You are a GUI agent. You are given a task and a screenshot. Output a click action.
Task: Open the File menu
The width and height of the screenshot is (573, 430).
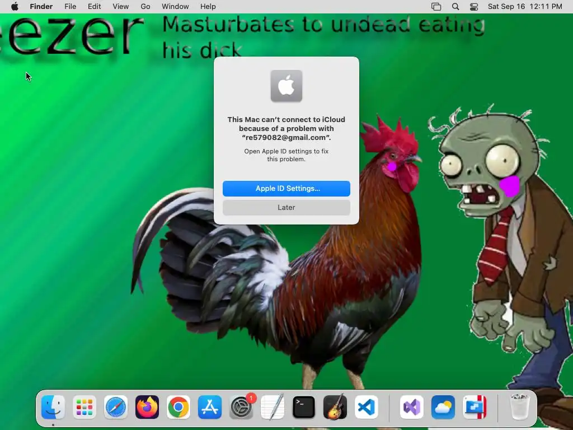coord(70,7)
